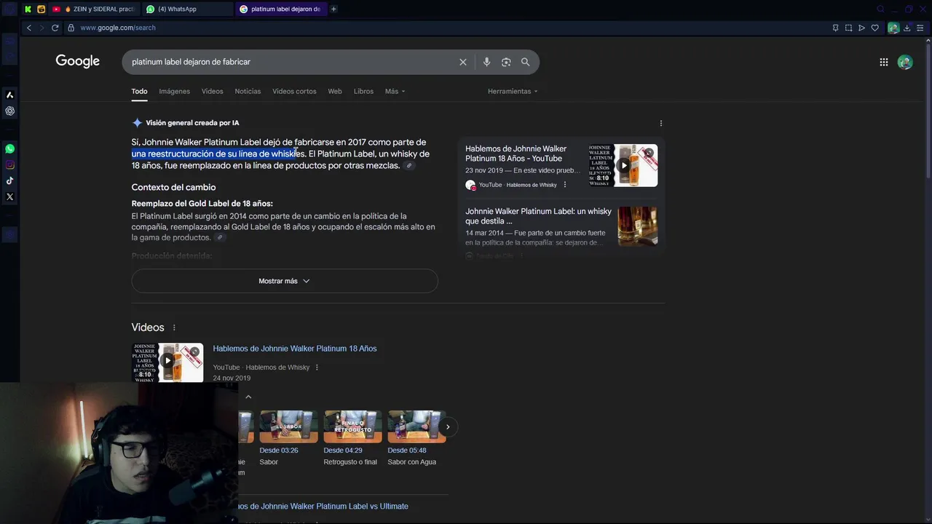Screen dimensions: 932x524
Task: Open the player/flow send icon
Action: click(x=861, y=28)
